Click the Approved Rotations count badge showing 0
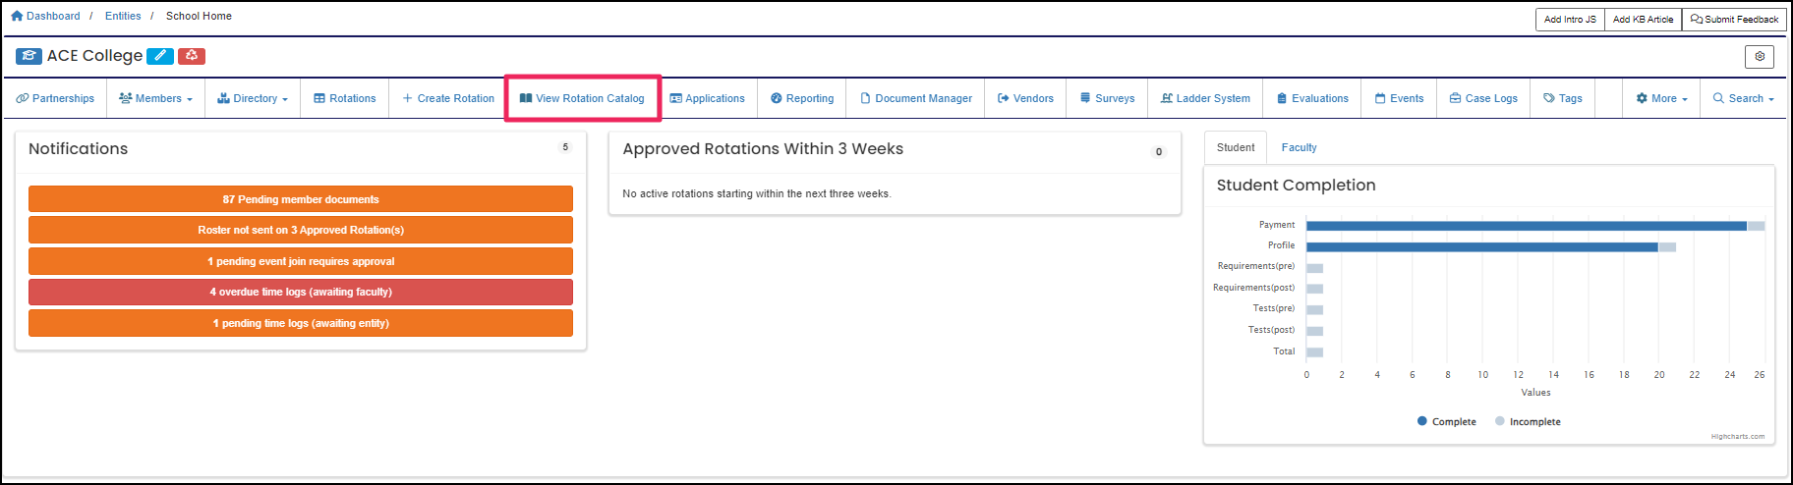Screen dimensions: 1793x485 [1159, 151]
